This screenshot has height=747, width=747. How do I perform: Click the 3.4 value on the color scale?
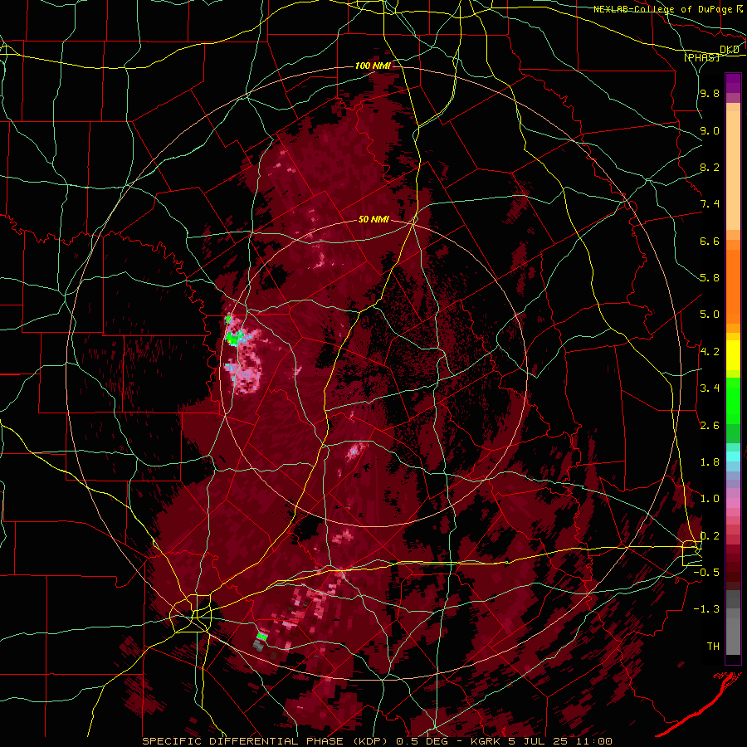pyautogui.click(x=710, y=388)
